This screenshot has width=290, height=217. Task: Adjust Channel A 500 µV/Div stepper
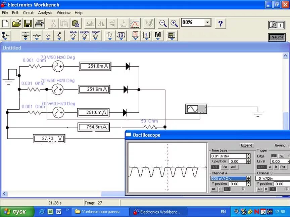[248, 178]
